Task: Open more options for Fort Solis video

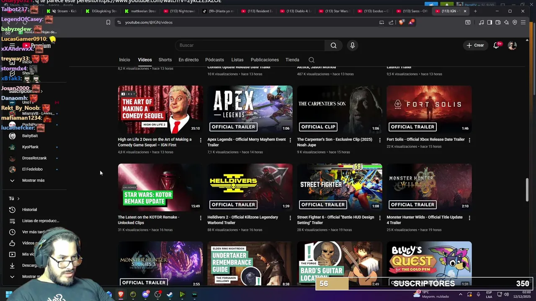Action: point(469,140)
